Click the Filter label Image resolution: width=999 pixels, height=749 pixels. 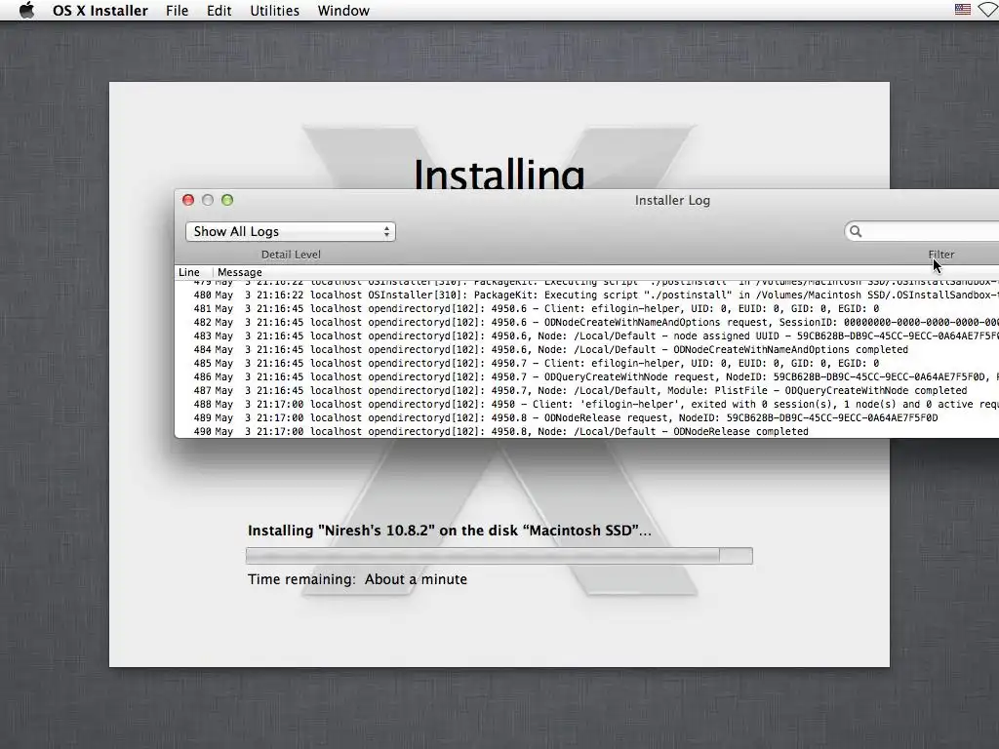(941, 255)
